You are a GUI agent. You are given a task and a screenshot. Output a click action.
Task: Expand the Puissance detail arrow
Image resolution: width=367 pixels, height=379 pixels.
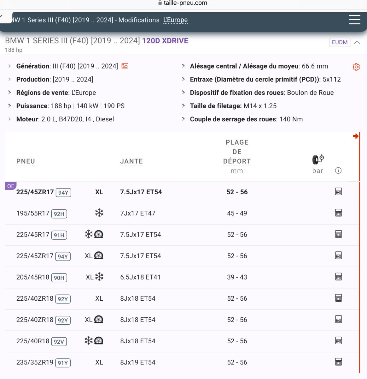click(x=9, y=106)
